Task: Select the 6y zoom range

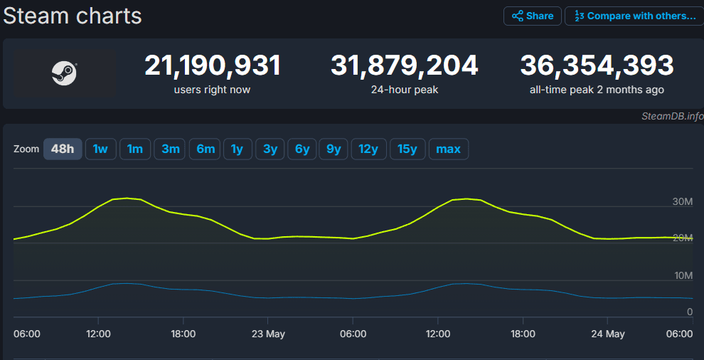Action: (x=302, y=149)
